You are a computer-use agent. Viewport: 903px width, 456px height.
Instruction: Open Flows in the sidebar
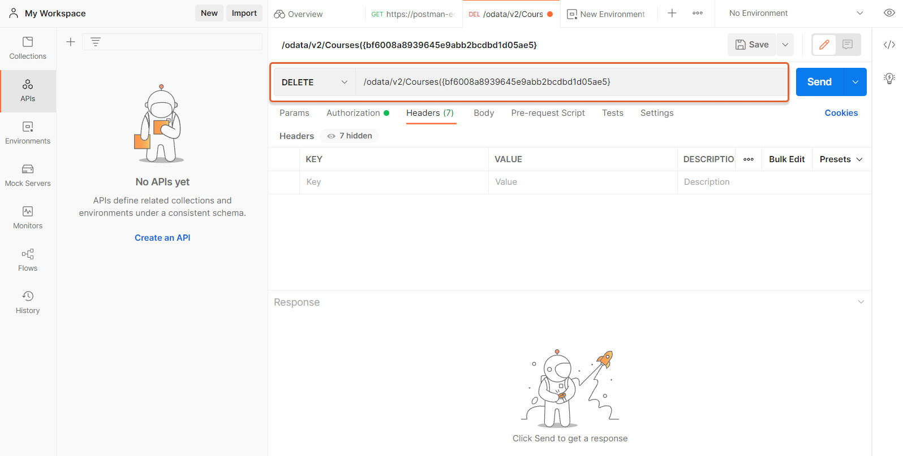coord(28,260)
